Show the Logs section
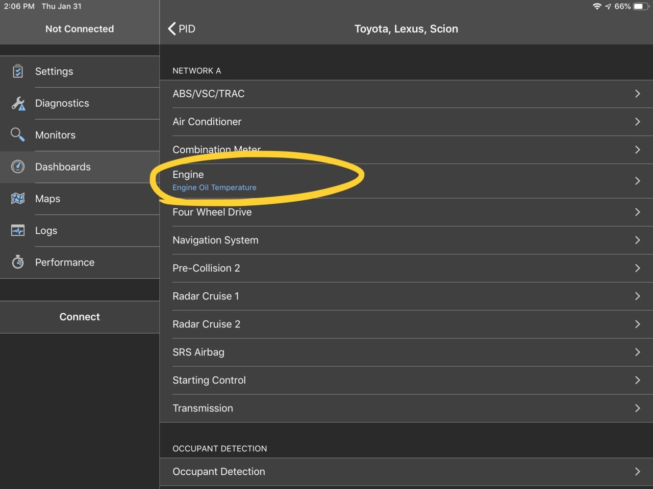Screen dimensions: 653x489 (x=80, y=230)
